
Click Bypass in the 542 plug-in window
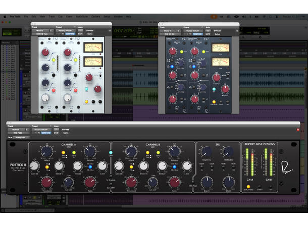(x=90, y=31)
